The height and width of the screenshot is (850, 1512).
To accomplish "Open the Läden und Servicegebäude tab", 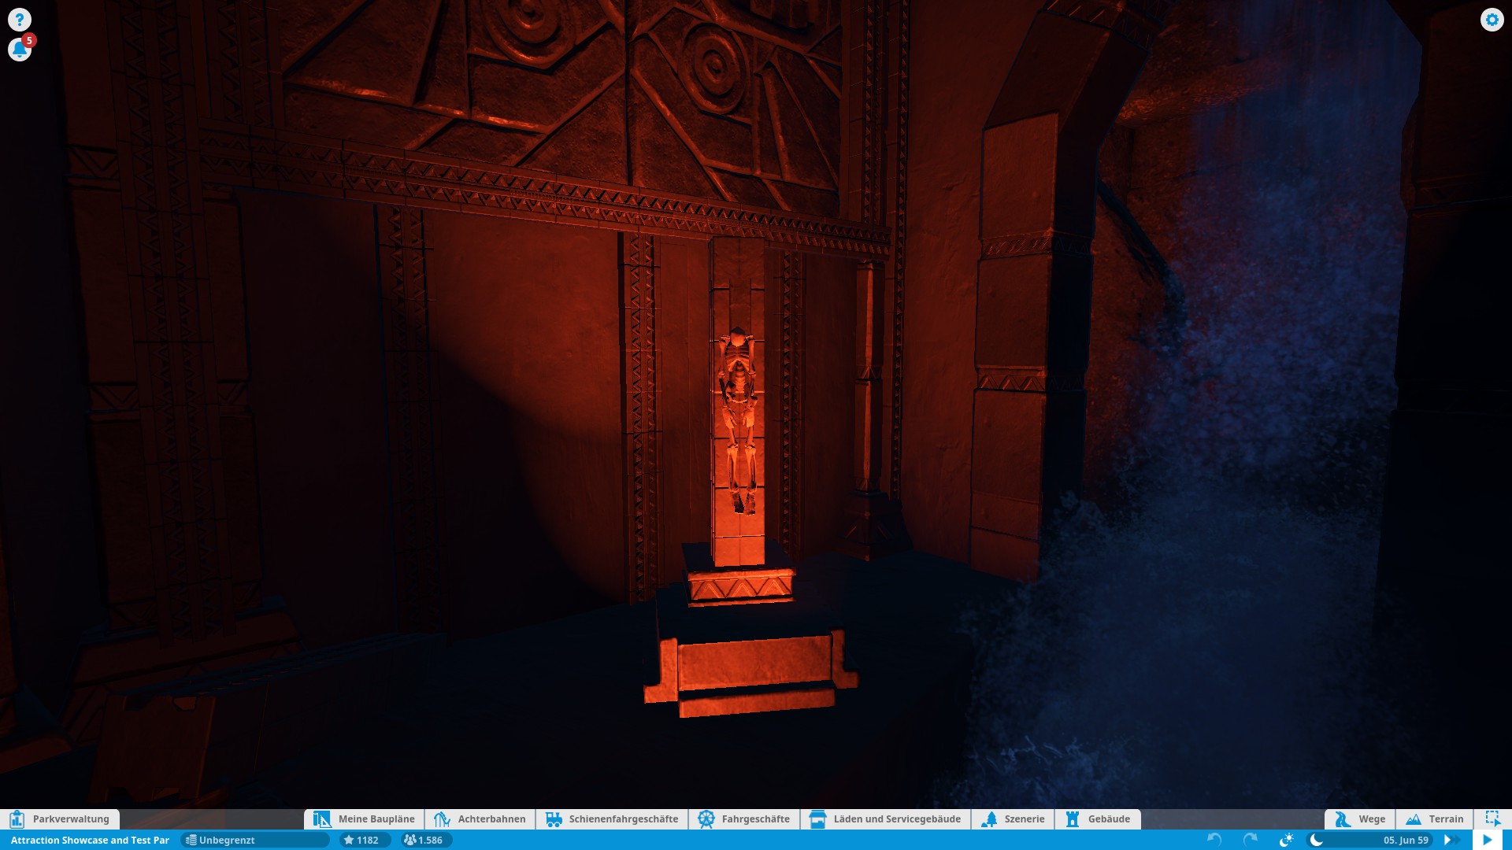I will point(885,819).
